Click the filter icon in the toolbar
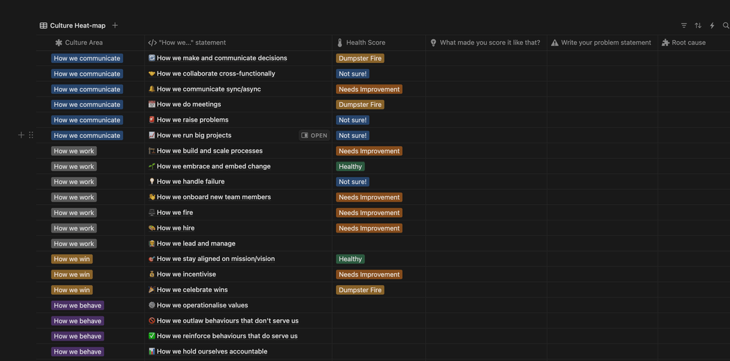The height and width of the screenshot is (361, 730). [x=683, y=26]
